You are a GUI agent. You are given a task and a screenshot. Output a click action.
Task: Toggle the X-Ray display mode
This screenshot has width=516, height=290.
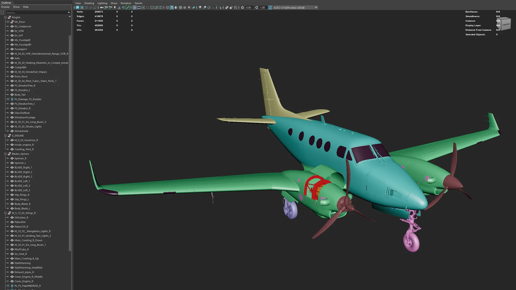click(x=227, y=8)
